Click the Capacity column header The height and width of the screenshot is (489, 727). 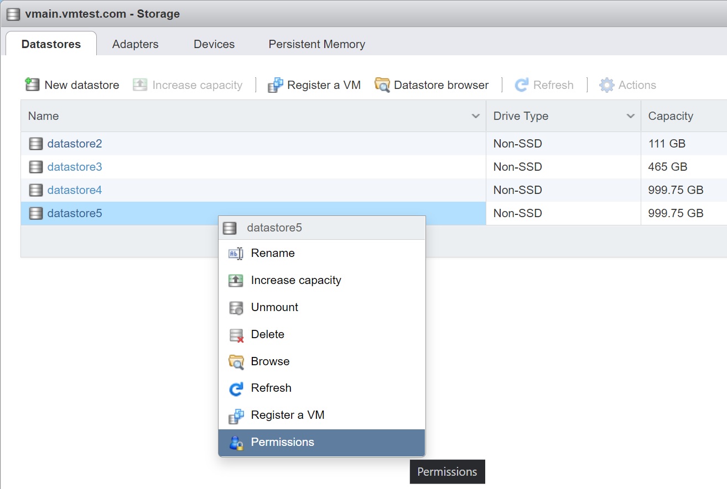pyautogui.click(x=671, y=116)
